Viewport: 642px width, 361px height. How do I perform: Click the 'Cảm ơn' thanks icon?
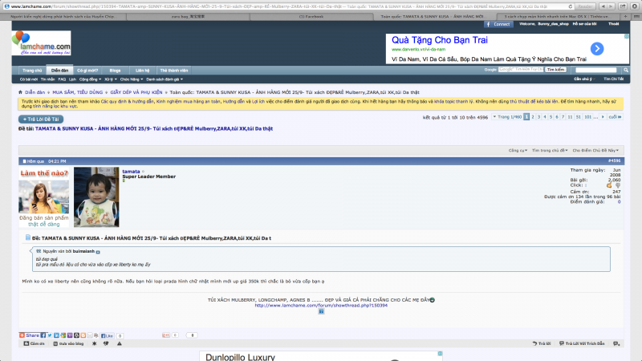coord(26,343)
